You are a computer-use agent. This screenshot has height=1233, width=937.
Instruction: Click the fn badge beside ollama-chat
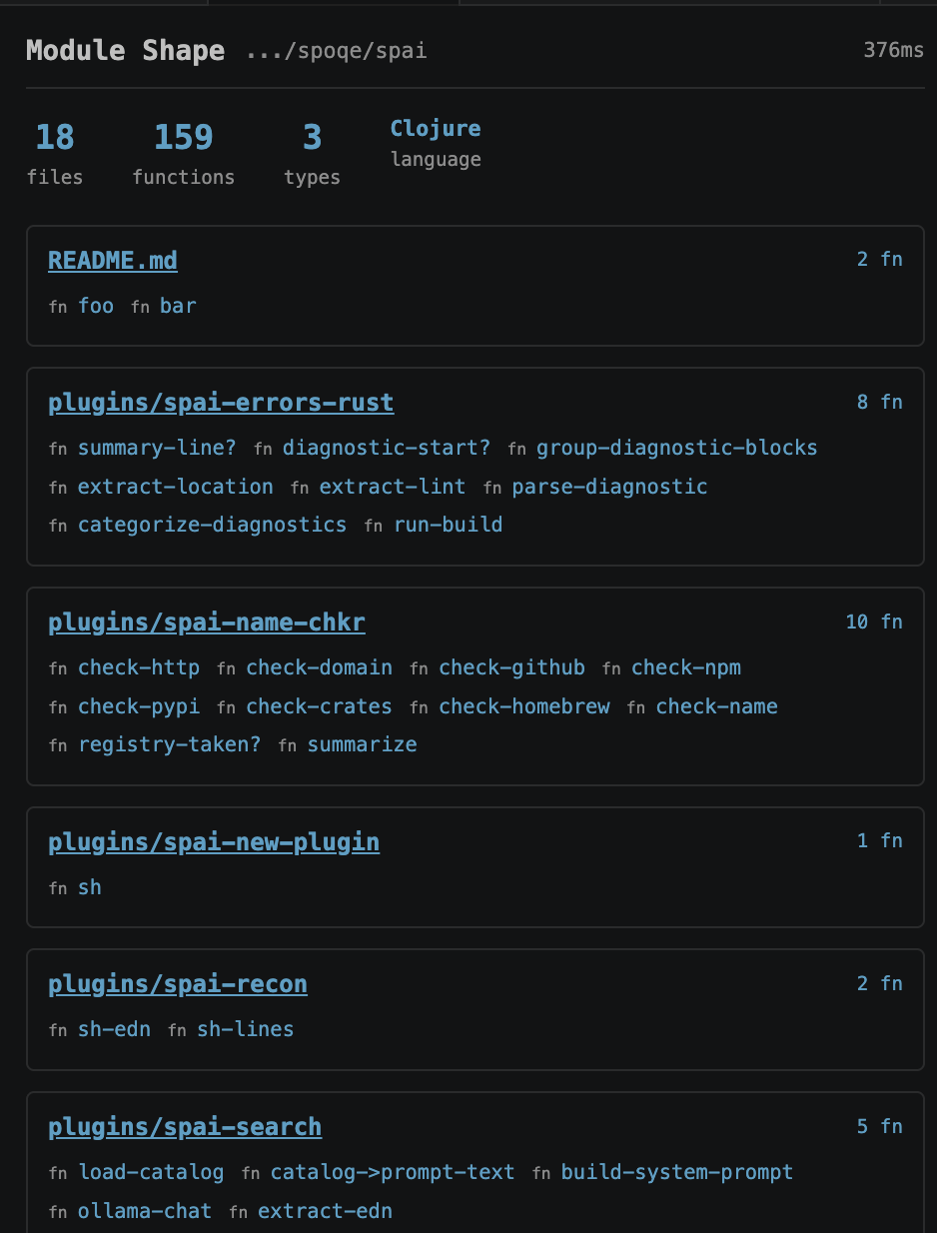tap(58, 1212)
